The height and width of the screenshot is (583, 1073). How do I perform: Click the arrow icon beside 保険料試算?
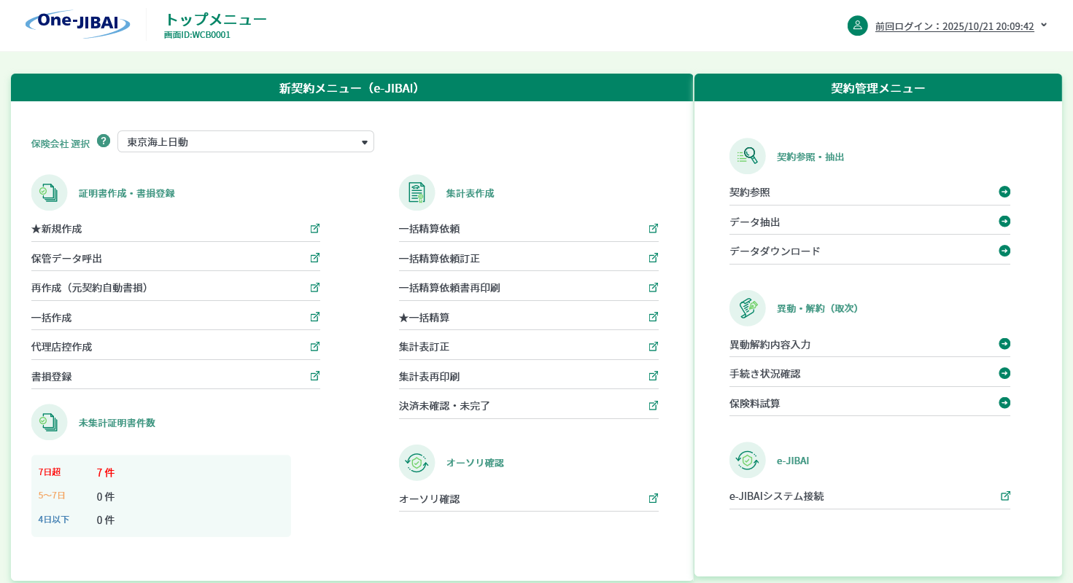tap(1004, 402)
